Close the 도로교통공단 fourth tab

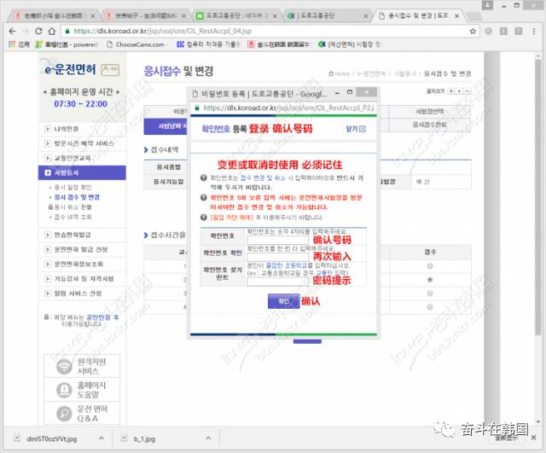(366, 16)
